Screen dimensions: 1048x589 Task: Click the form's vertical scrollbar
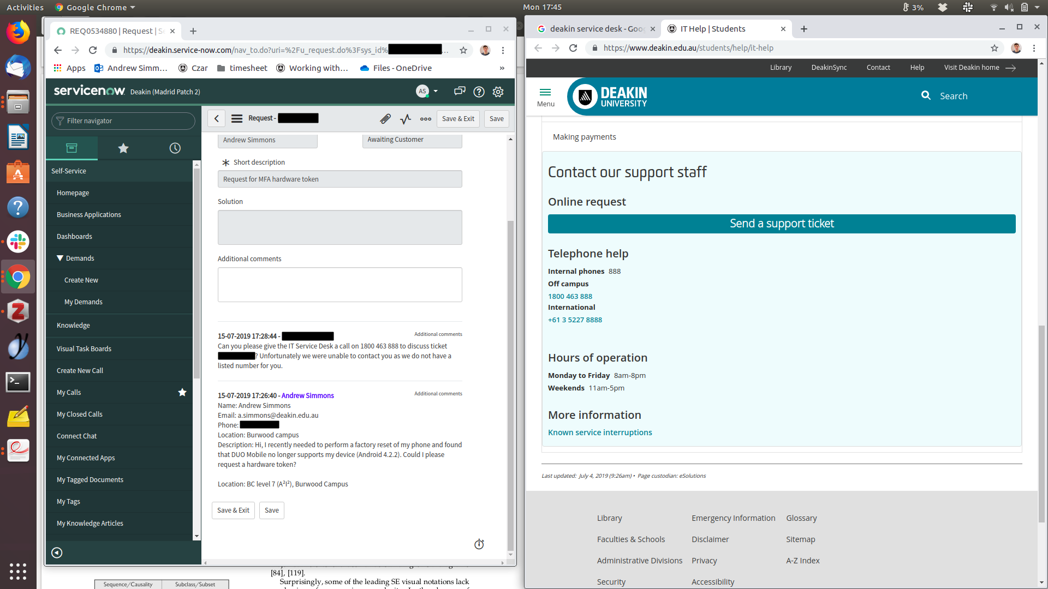click(510, 382)
